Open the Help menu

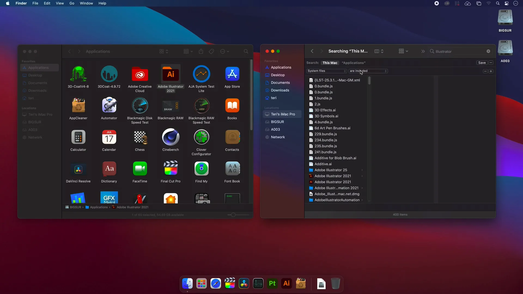102,3
